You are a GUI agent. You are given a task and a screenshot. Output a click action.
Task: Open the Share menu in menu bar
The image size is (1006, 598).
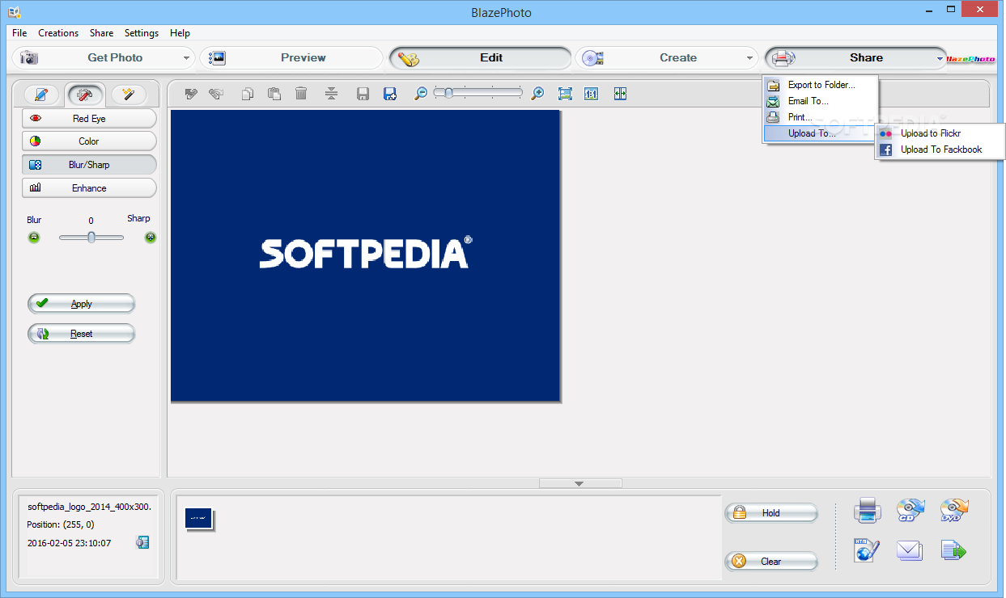tap(102, 33)
